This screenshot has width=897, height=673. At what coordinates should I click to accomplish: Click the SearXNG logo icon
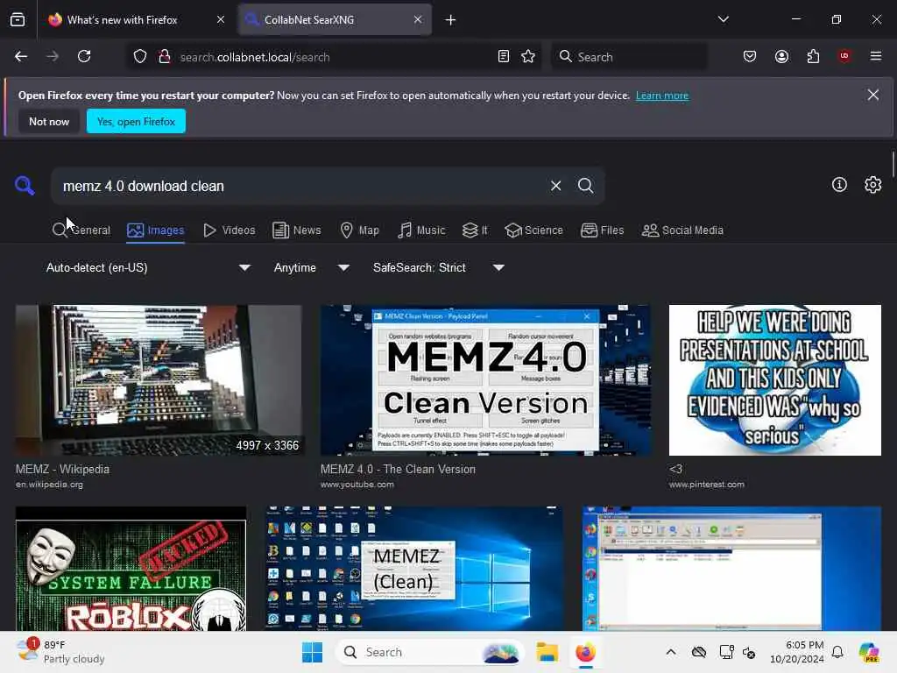pos(25,186)
